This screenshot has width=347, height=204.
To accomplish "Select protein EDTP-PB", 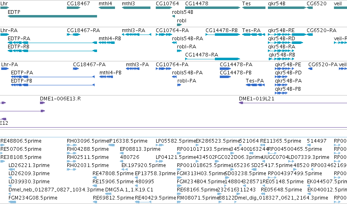I will (22, 81).
